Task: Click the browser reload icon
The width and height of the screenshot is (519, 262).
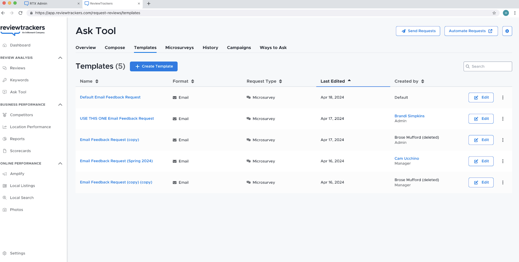Action: pos(20,13)
